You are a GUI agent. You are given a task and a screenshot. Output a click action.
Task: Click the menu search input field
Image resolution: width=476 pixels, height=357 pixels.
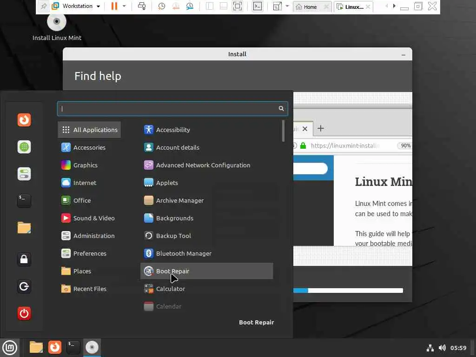point(172,108)
